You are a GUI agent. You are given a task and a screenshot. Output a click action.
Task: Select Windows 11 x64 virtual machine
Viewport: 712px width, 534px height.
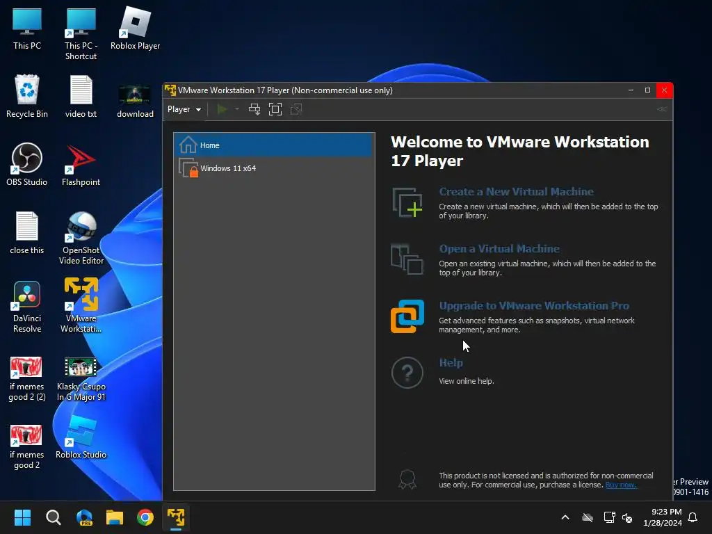coord(274,168)
